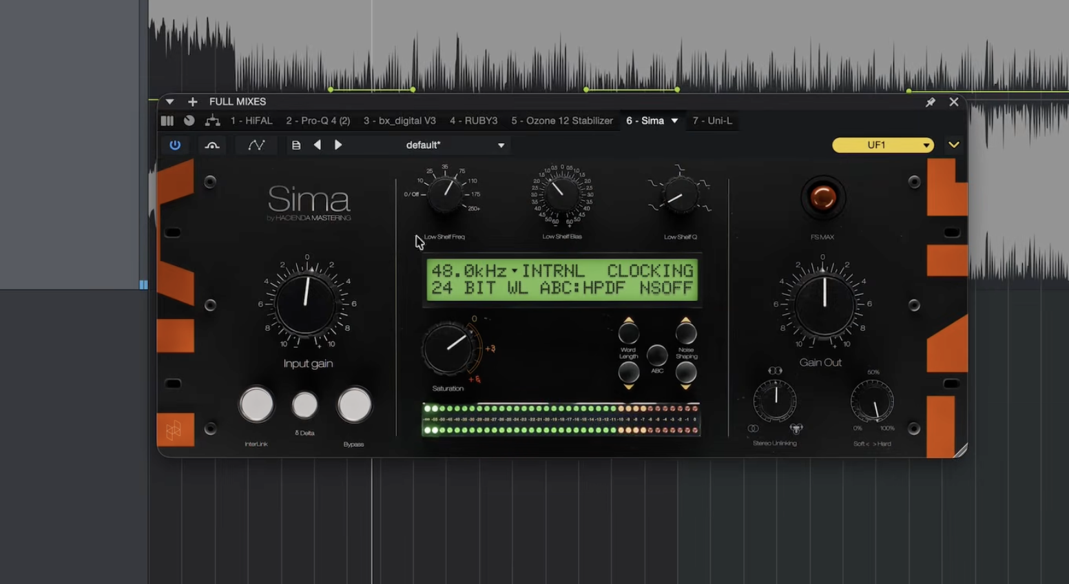Switch to the 3 - bx_digital V3 tab
The image size is (1069, 584).
(x=399, y=121)
